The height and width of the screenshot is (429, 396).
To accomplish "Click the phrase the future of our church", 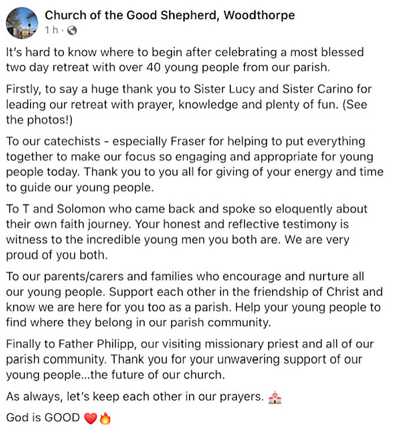I will [158, 375].
